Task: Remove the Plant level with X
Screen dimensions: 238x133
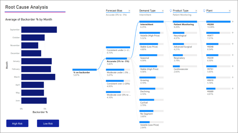Action: coord(230,11)
